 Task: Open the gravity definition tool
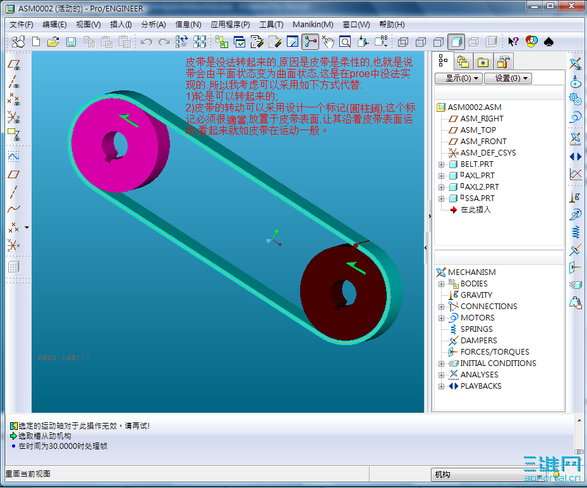coord(576,197)
